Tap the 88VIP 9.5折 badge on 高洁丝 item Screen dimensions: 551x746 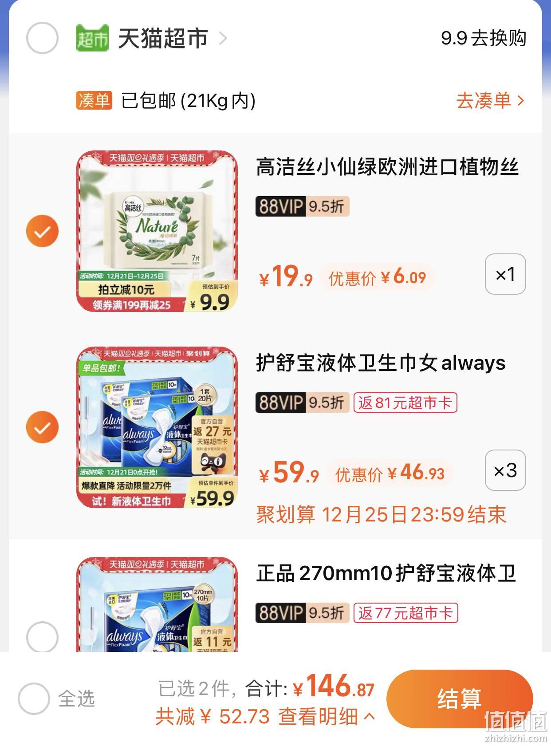(302, 206)
